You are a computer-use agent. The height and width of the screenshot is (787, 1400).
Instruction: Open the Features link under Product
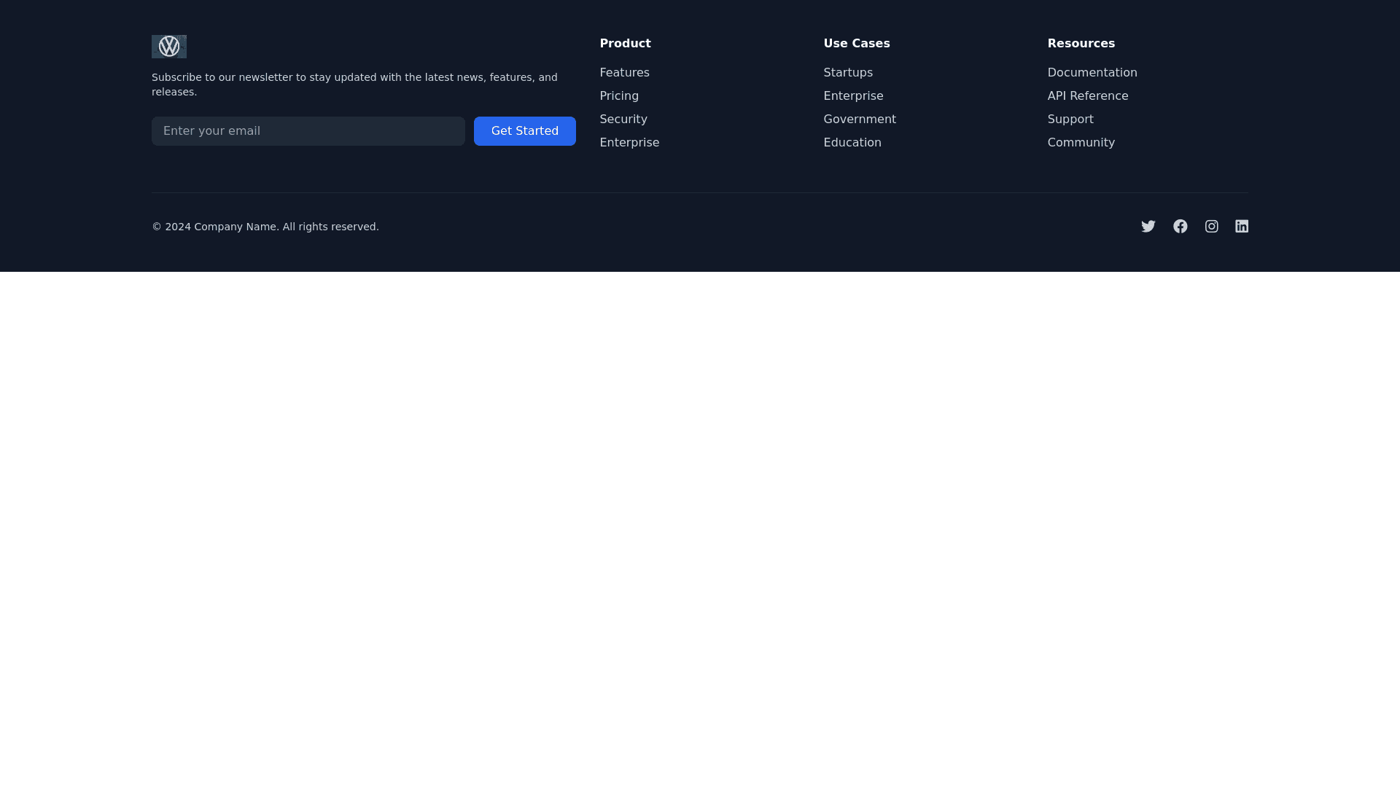tap(624, 73)
